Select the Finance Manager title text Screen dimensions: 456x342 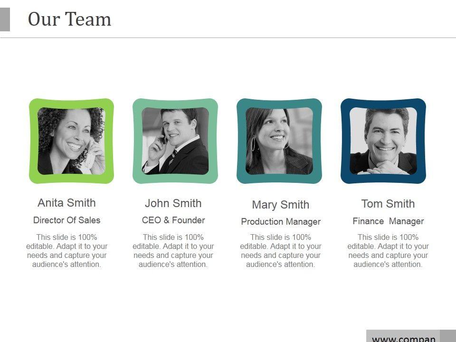(388, 221)
